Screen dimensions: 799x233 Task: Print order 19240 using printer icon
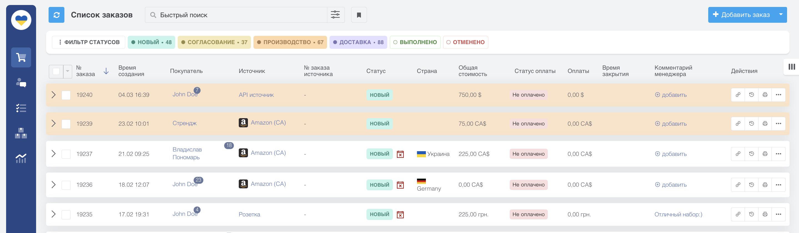pyautogui.click(x=765, y=95)
